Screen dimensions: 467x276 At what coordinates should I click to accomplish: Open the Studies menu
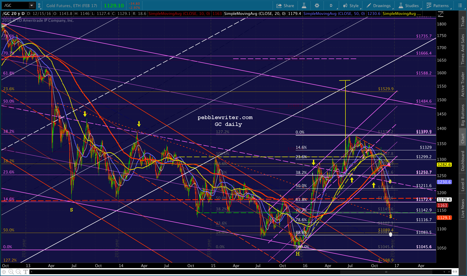click(408, 6)
